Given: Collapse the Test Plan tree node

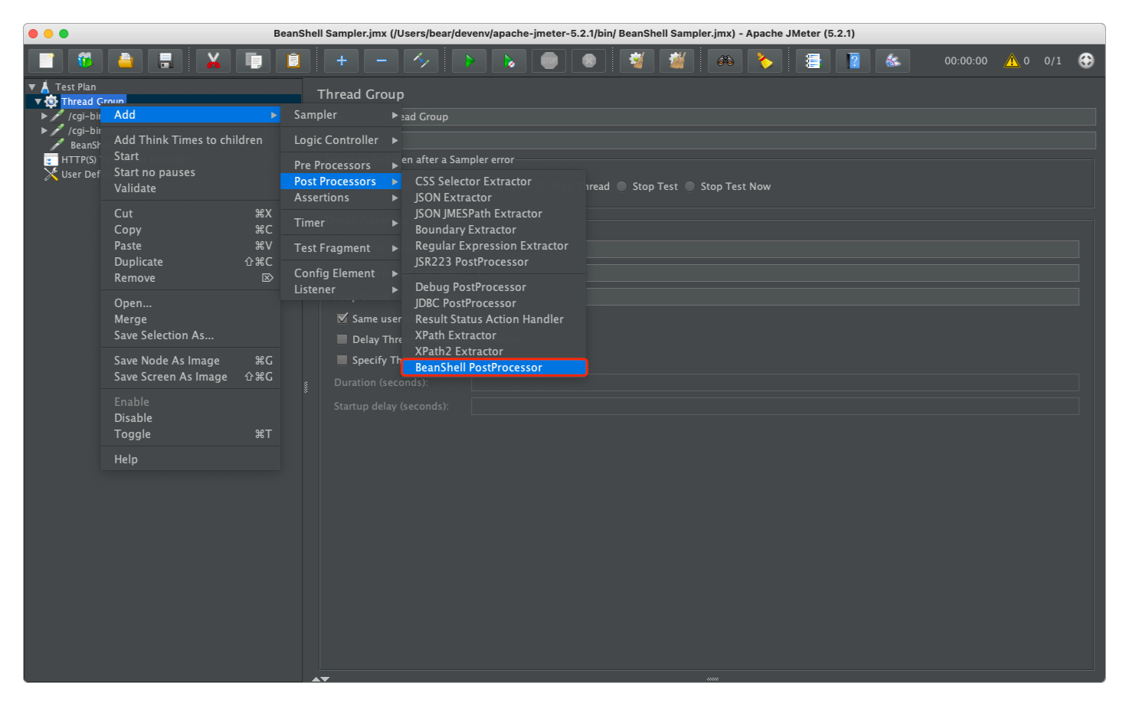Looking at the screenshot, I should pos(32,87).
